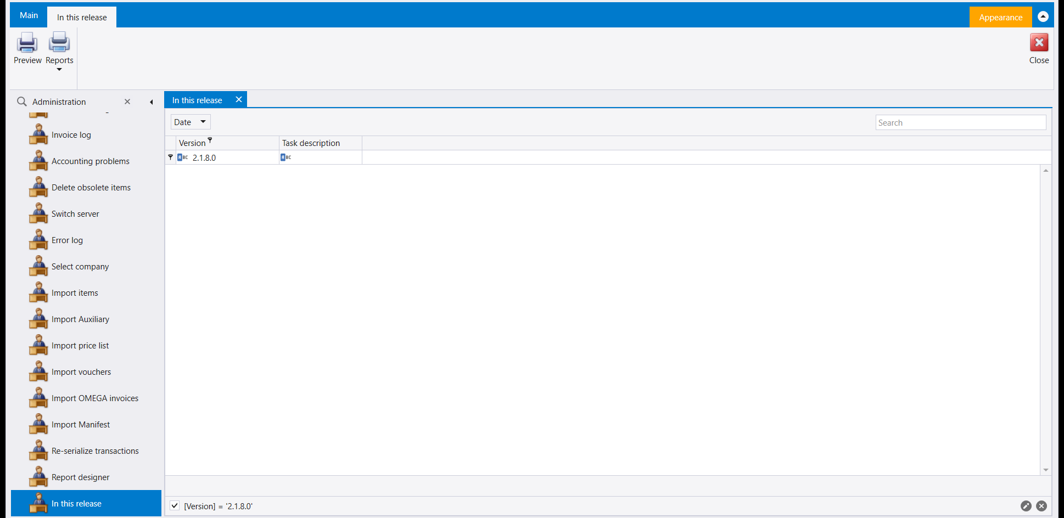Open Report designer entry
This screenshot has height=518, width=1064.
(86, 477)
